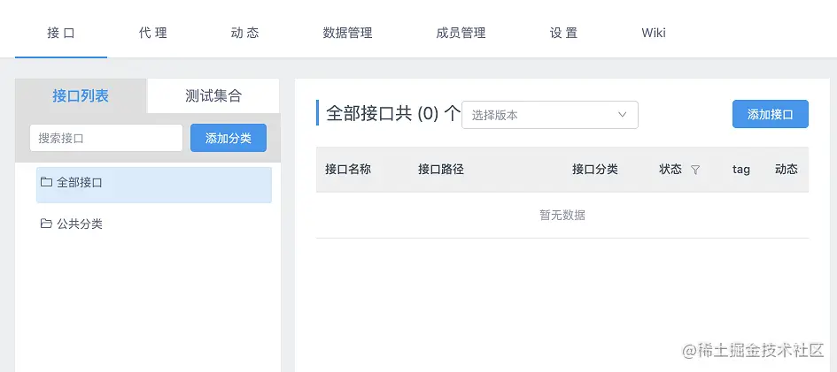The width and height of the screenshot is (837, 372).
Task: Open the 动态 tab
Action: (x=245, y=33)
